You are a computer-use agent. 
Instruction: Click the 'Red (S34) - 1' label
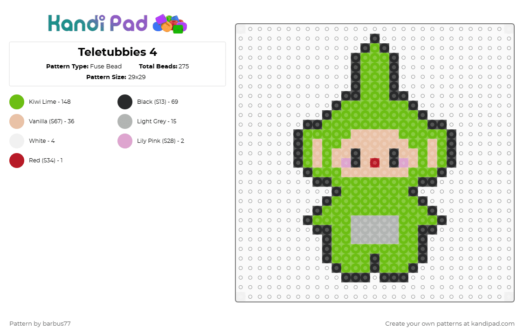[x=46, y=161]
